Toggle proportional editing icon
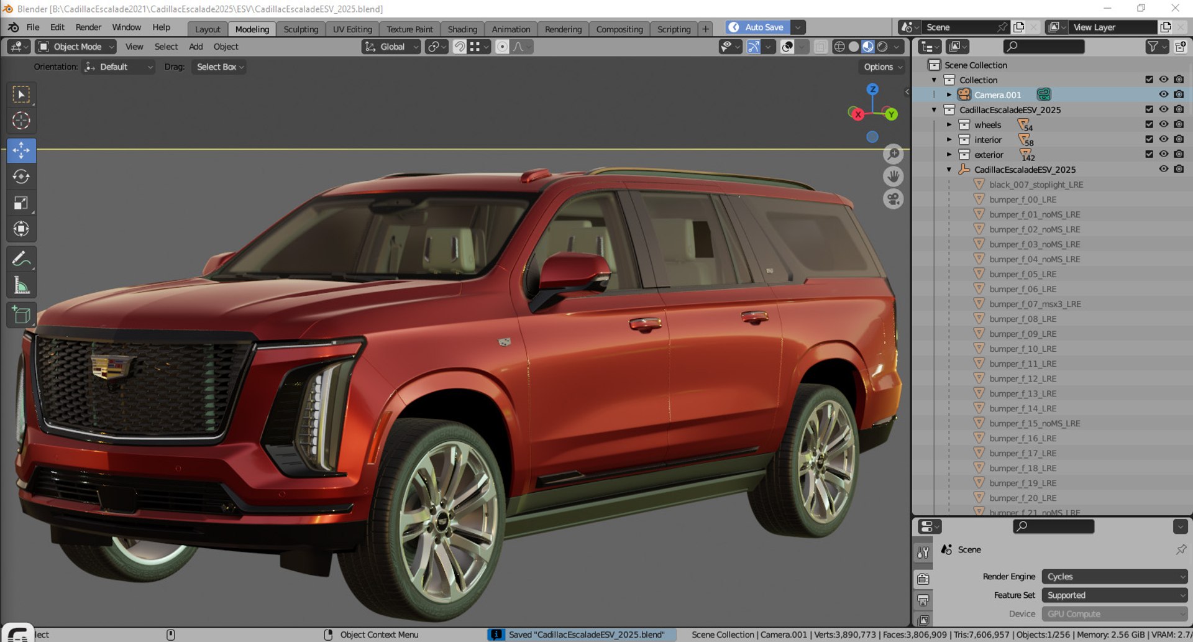1193x642 pixels. click(502, 47)
